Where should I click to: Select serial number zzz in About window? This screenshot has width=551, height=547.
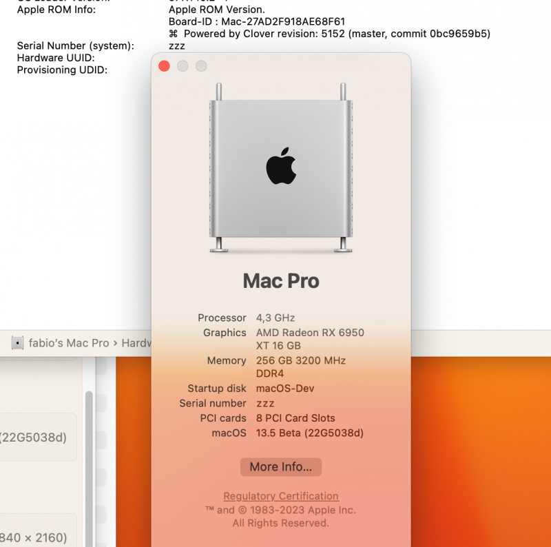pyautogui.click(x=265, y=404)
